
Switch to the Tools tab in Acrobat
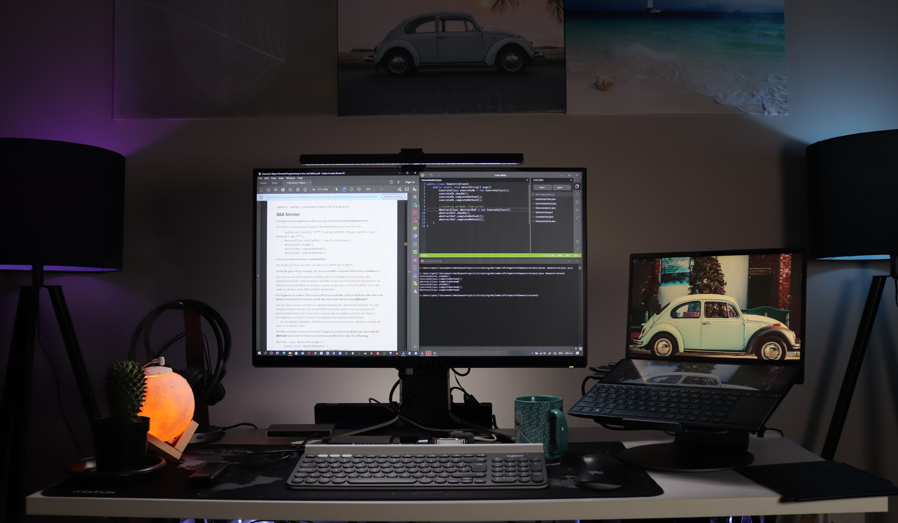pos(274,183)
